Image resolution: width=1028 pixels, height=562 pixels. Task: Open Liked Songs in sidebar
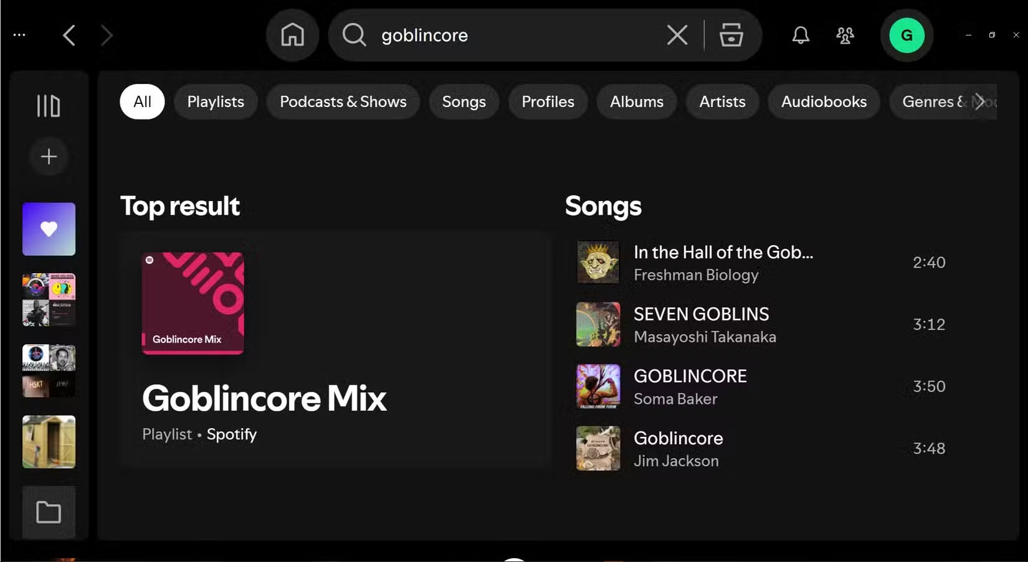pyautogui.click(x=49, y=229)
